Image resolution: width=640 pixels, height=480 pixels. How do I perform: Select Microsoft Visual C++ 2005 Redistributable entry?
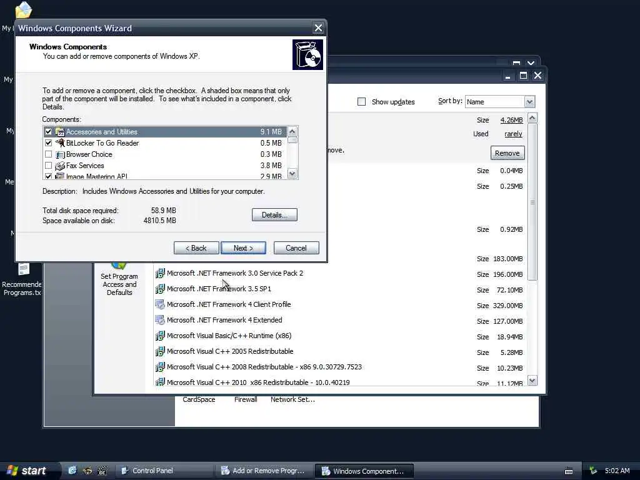tap(230, 351)
